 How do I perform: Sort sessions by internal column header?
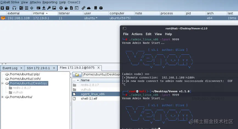pos(45,13)
